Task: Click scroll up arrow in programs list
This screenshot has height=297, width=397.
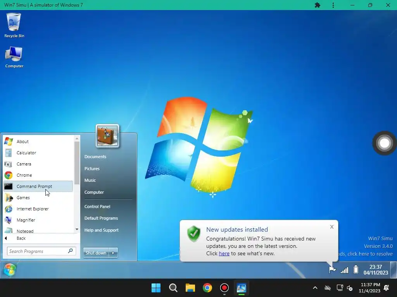Action: (x=77, y=138)
